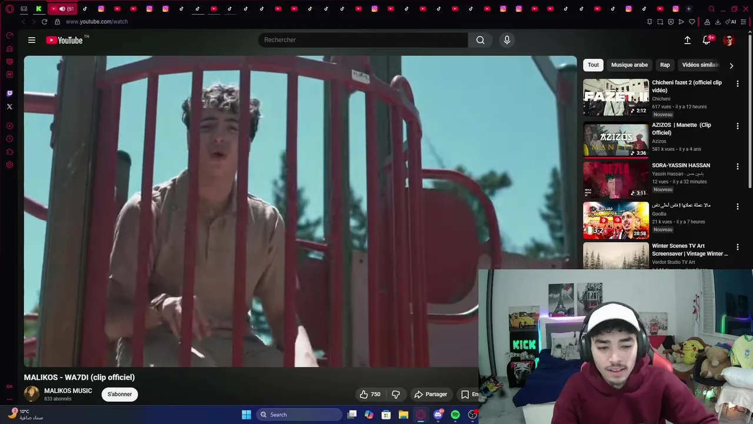Reload the page in Opera
Image resolution: width=753 pixels, height=424 pixels.
pyautogui.click(x=44, y=22)
